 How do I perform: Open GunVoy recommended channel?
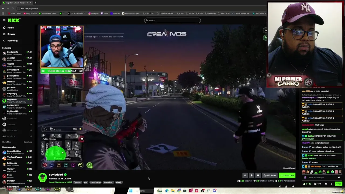pos(17,170)
